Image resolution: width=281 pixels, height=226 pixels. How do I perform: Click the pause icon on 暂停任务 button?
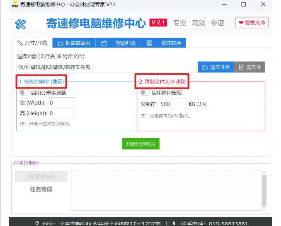[30, 176]
